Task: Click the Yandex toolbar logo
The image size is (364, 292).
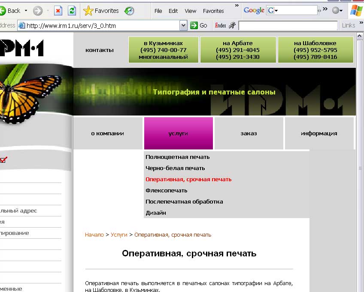Action: click(220, 25)
